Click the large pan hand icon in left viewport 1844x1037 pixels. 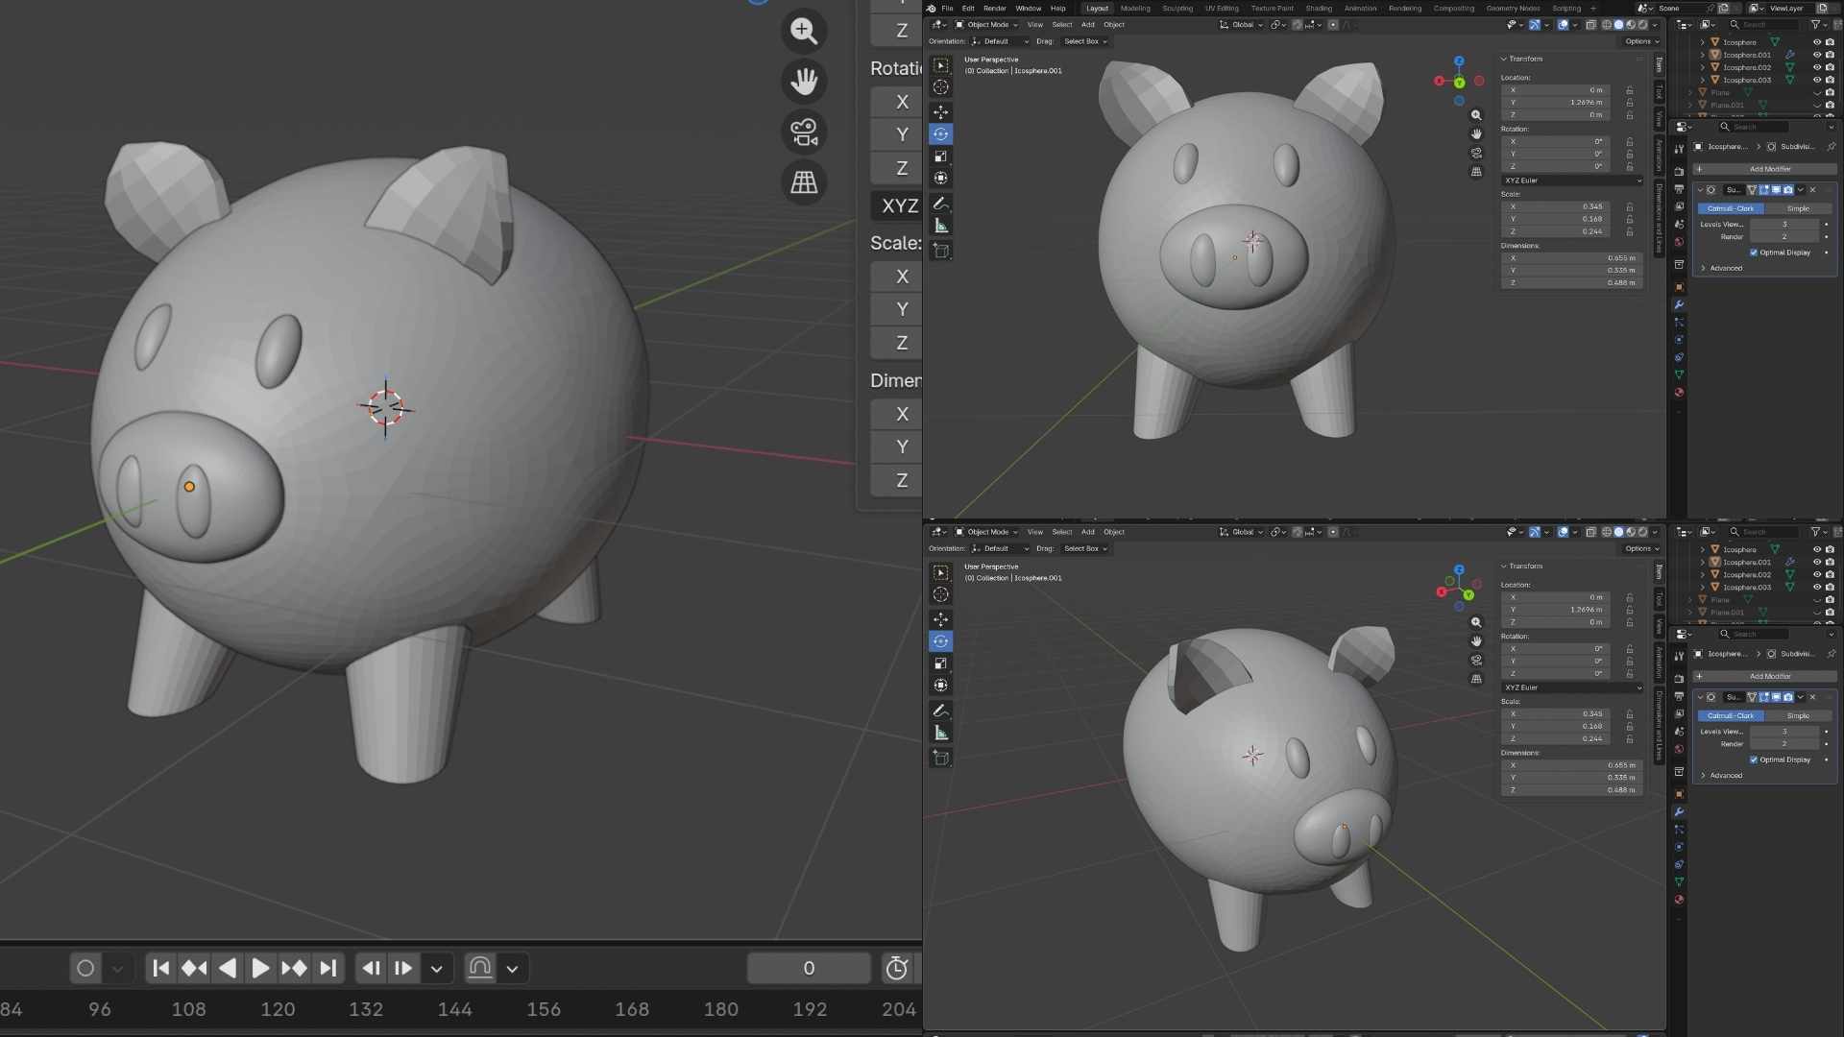pyautogui.click(x=804, y=82)
